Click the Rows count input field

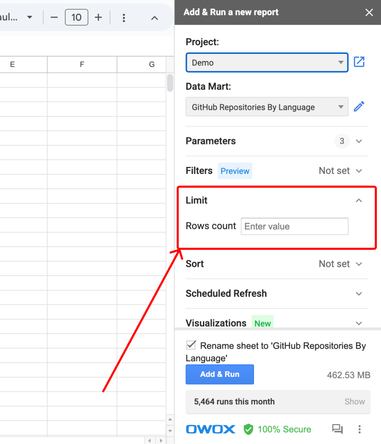294,226
